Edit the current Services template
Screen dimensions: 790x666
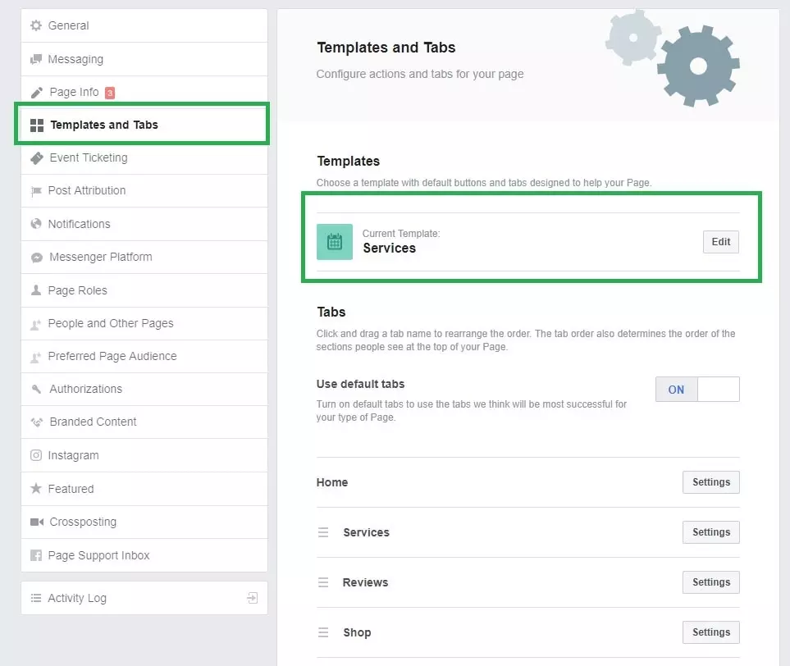click(721, 242)
